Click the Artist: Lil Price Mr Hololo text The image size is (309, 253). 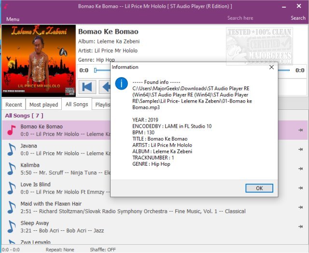[x=108, y=51]
